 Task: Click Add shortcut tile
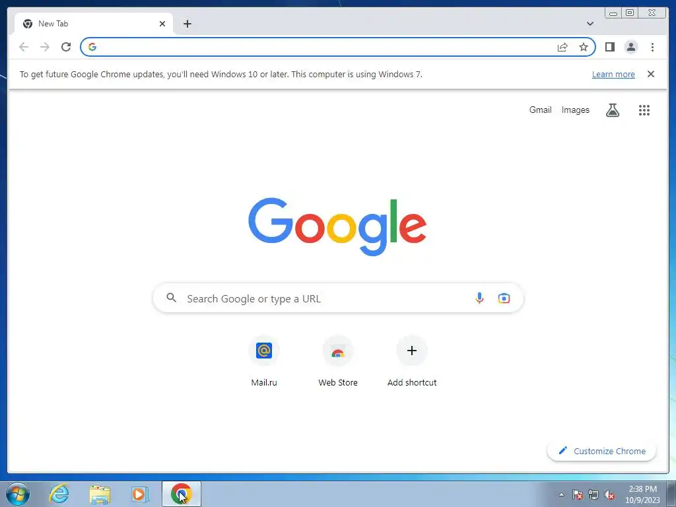tap(412, 362)
